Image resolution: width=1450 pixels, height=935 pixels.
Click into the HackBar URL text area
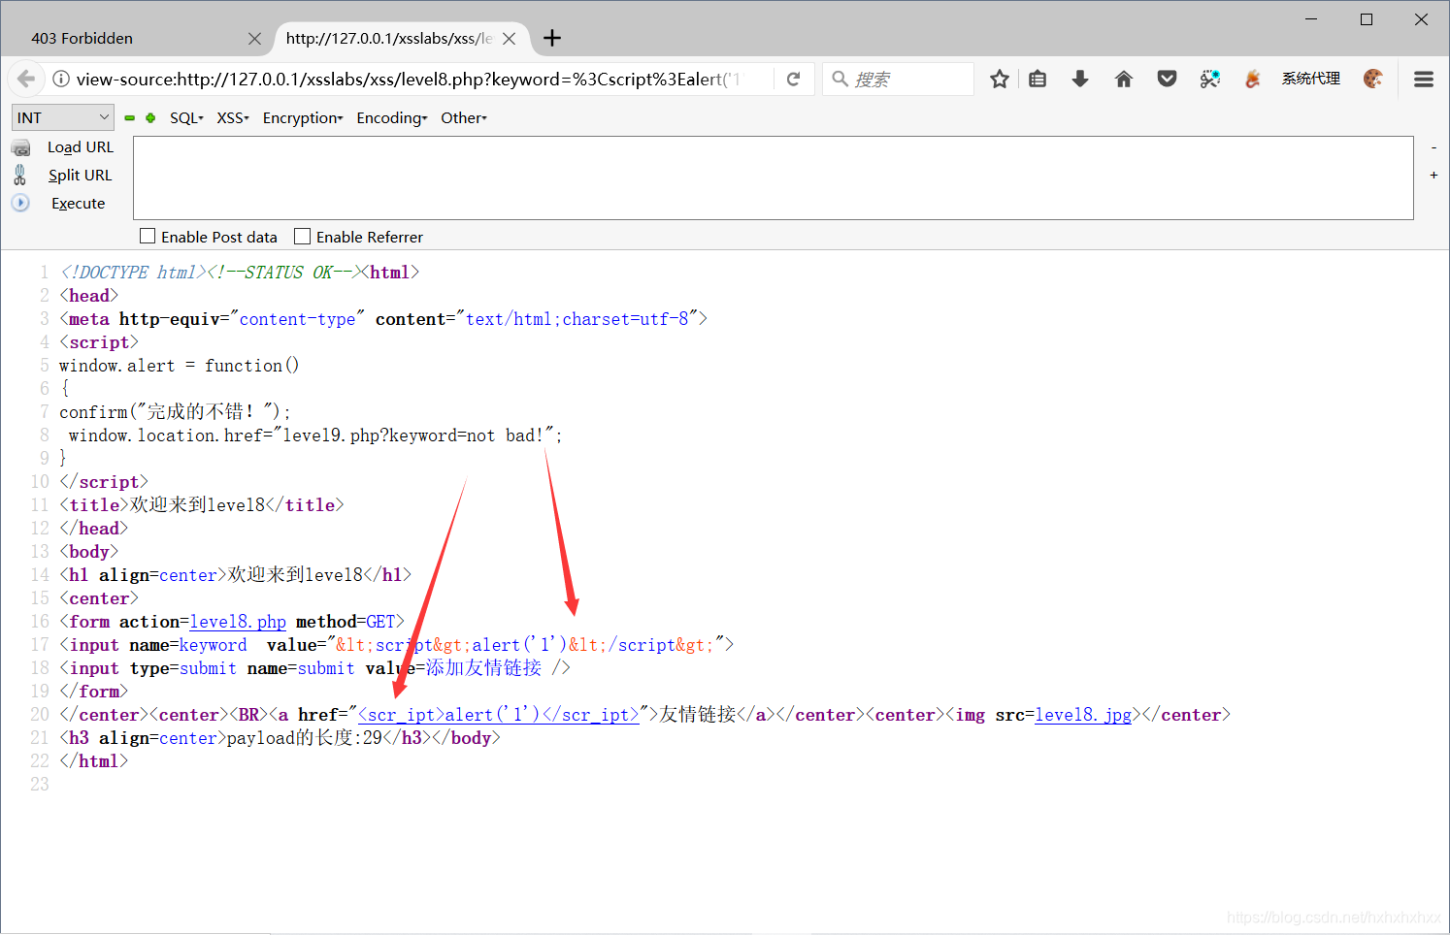pos(773,177)
